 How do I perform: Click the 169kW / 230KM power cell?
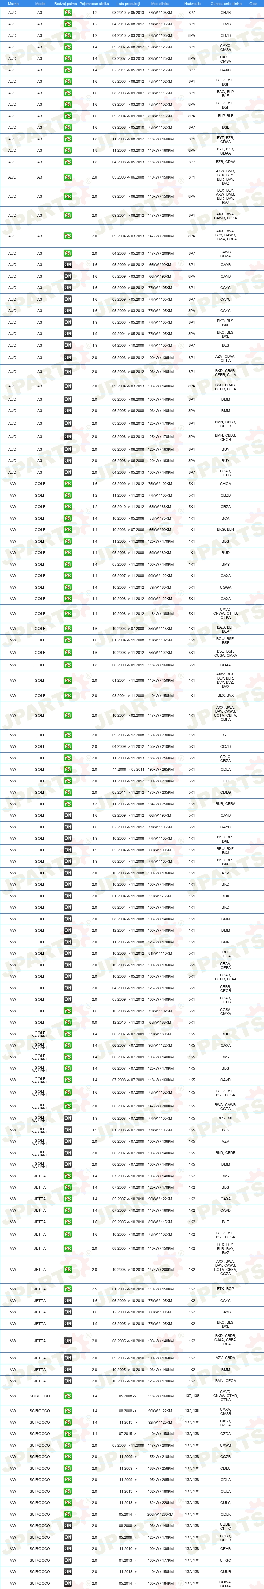click(161, 735)
